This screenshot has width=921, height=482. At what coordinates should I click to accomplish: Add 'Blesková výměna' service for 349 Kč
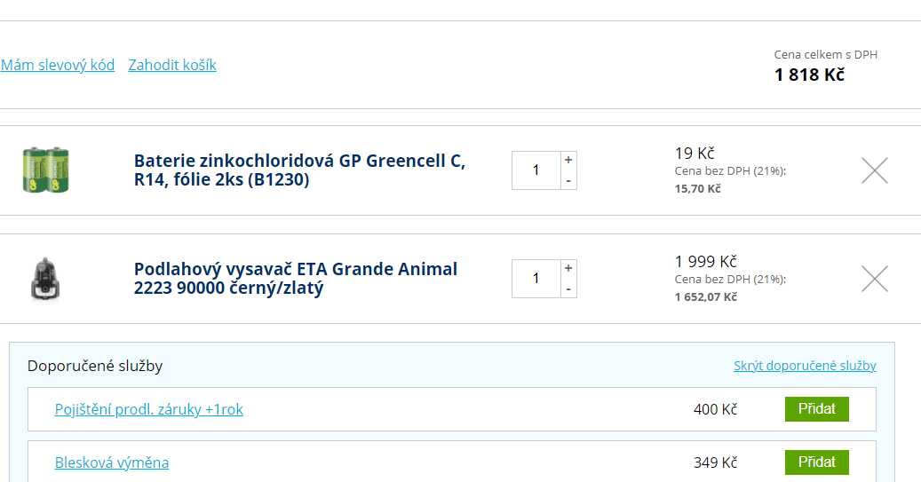pyautogui.click(x=816, y=462)
